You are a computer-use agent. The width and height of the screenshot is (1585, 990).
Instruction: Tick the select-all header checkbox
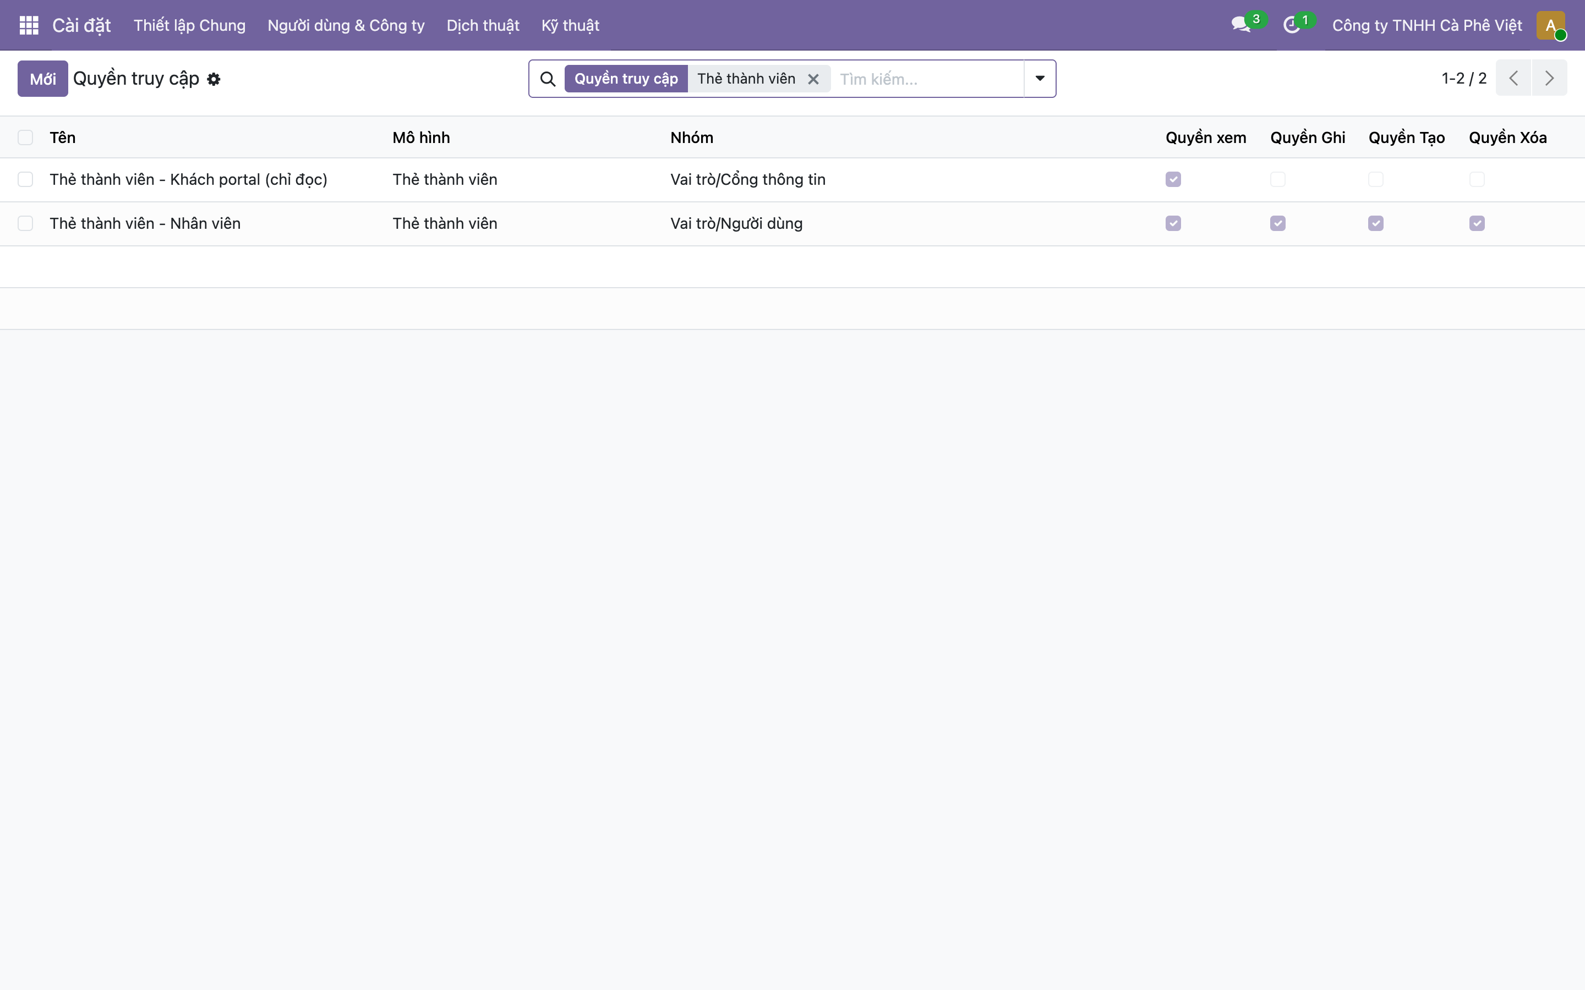click(x=25, y=137)
